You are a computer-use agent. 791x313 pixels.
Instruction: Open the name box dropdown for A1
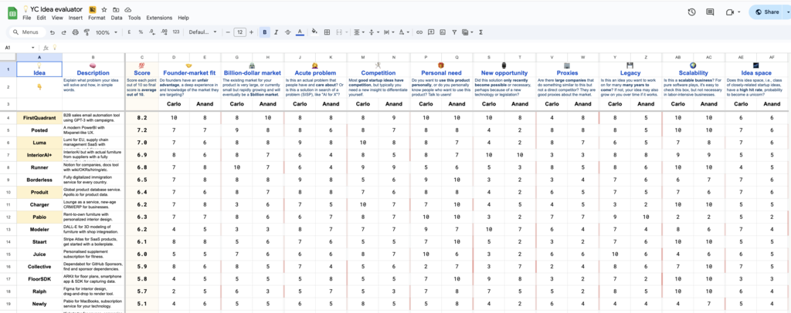point(33,47)
